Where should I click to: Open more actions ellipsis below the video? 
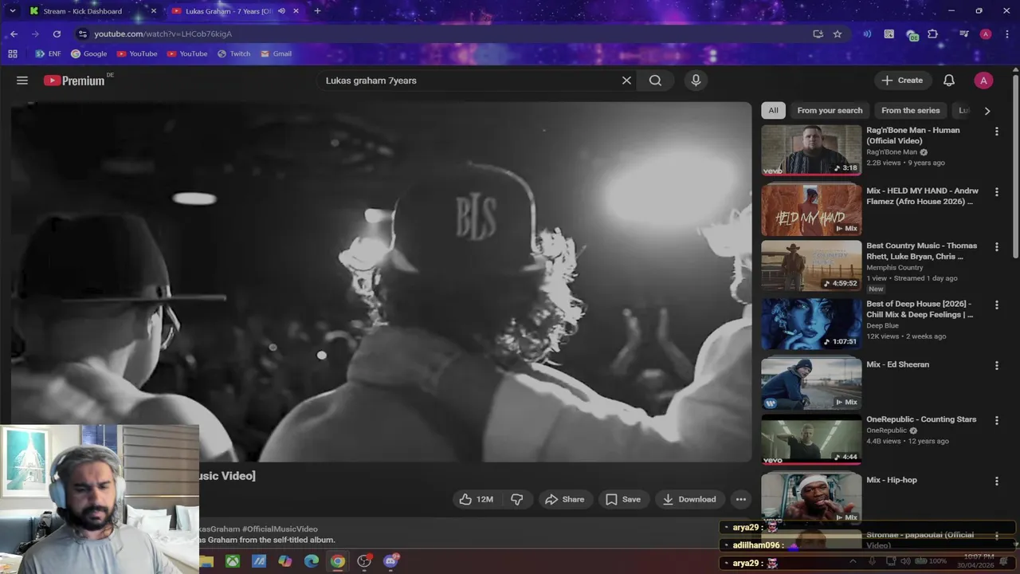pyautogui.click(x=741, y=499)
